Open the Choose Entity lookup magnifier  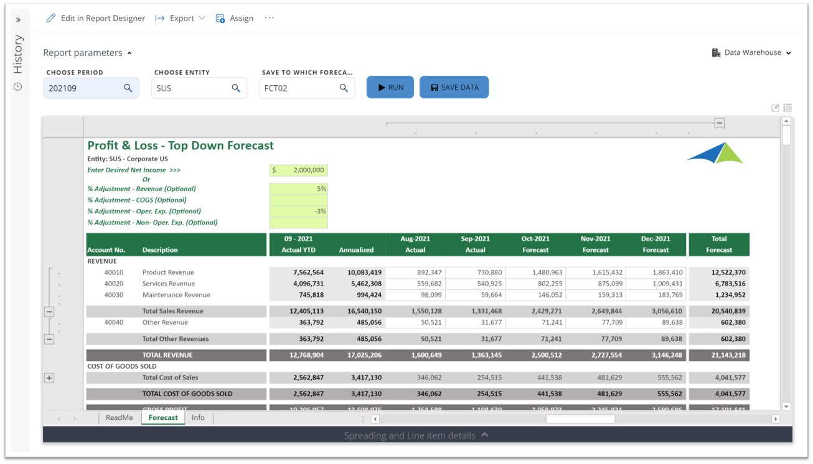coord(236,88)
